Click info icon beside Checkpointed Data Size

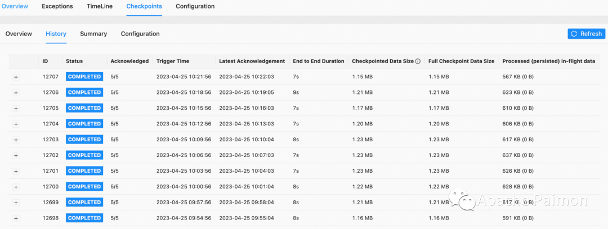(x=418, y=61)
